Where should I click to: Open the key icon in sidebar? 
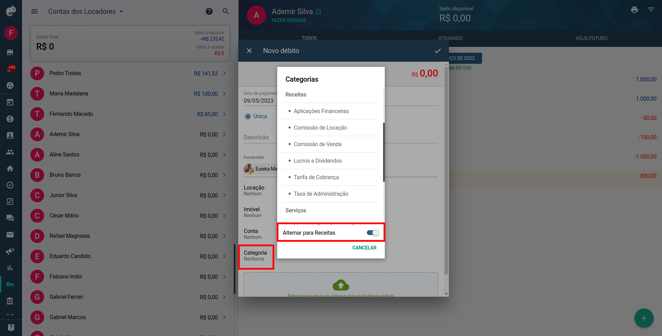pyautogui.click(x=10, y=284)
